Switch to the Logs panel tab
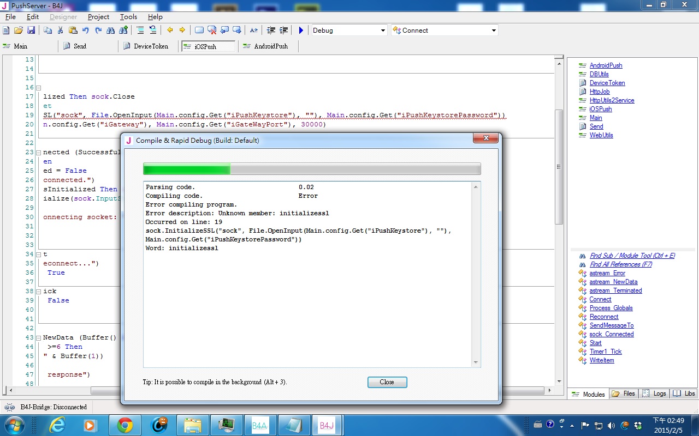This screenshot has height=436, width=699. (654, 393)
